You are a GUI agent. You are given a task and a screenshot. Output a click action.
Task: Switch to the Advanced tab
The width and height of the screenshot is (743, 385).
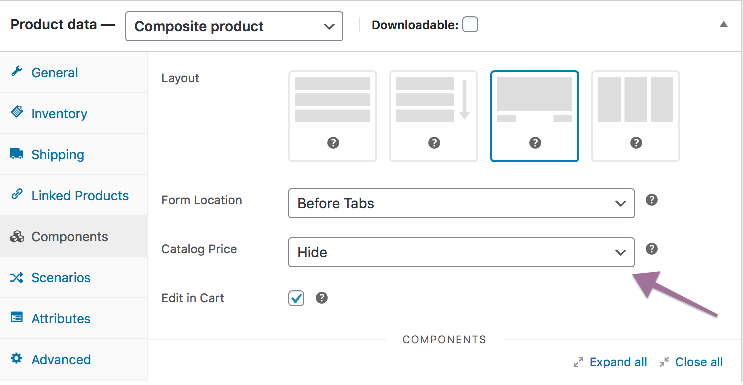(74, 359)
